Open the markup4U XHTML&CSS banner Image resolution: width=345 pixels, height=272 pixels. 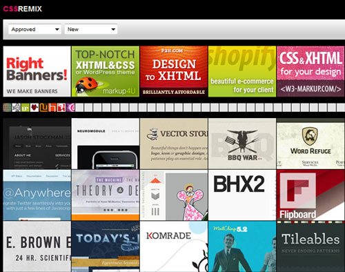click(x=106, y=71)
